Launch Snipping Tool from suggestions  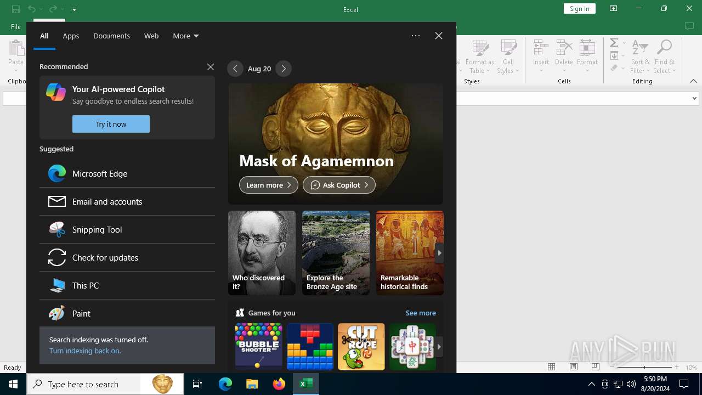(x=127, y=229)
